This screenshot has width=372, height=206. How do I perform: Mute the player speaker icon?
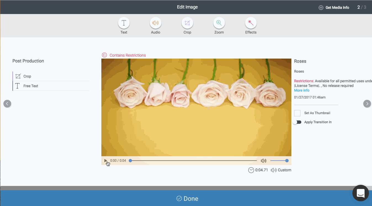264,161
